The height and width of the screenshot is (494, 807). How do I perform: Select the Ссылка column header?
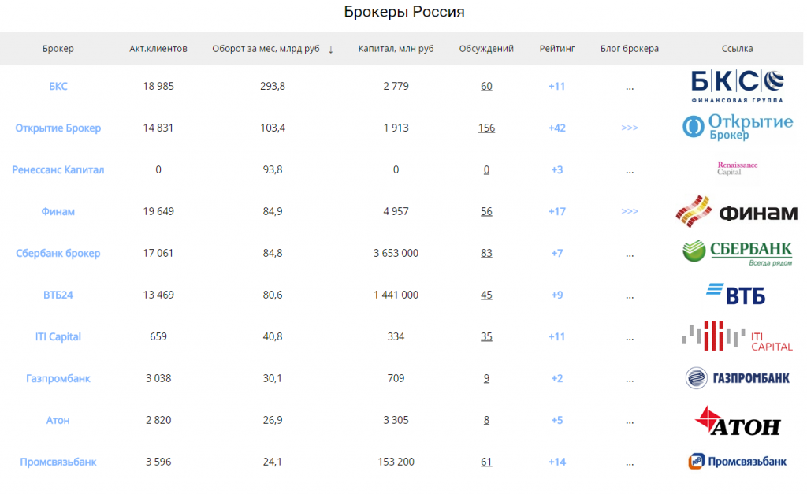click(x=737, y=48)
